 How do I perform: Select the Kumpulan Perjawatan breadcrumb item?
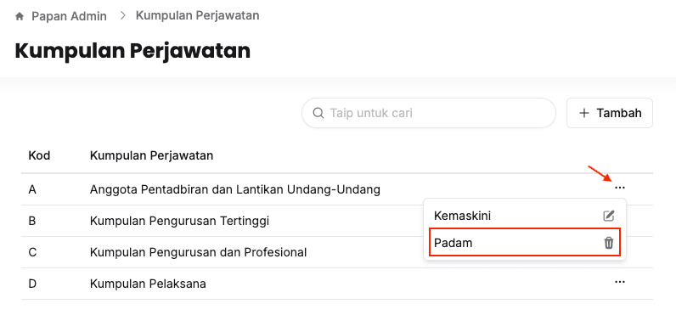(198, 15)
